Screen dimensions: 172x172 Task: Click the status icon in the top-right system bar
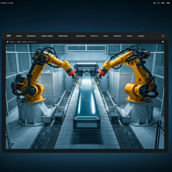pyautogui.click(x=154, y=3)
